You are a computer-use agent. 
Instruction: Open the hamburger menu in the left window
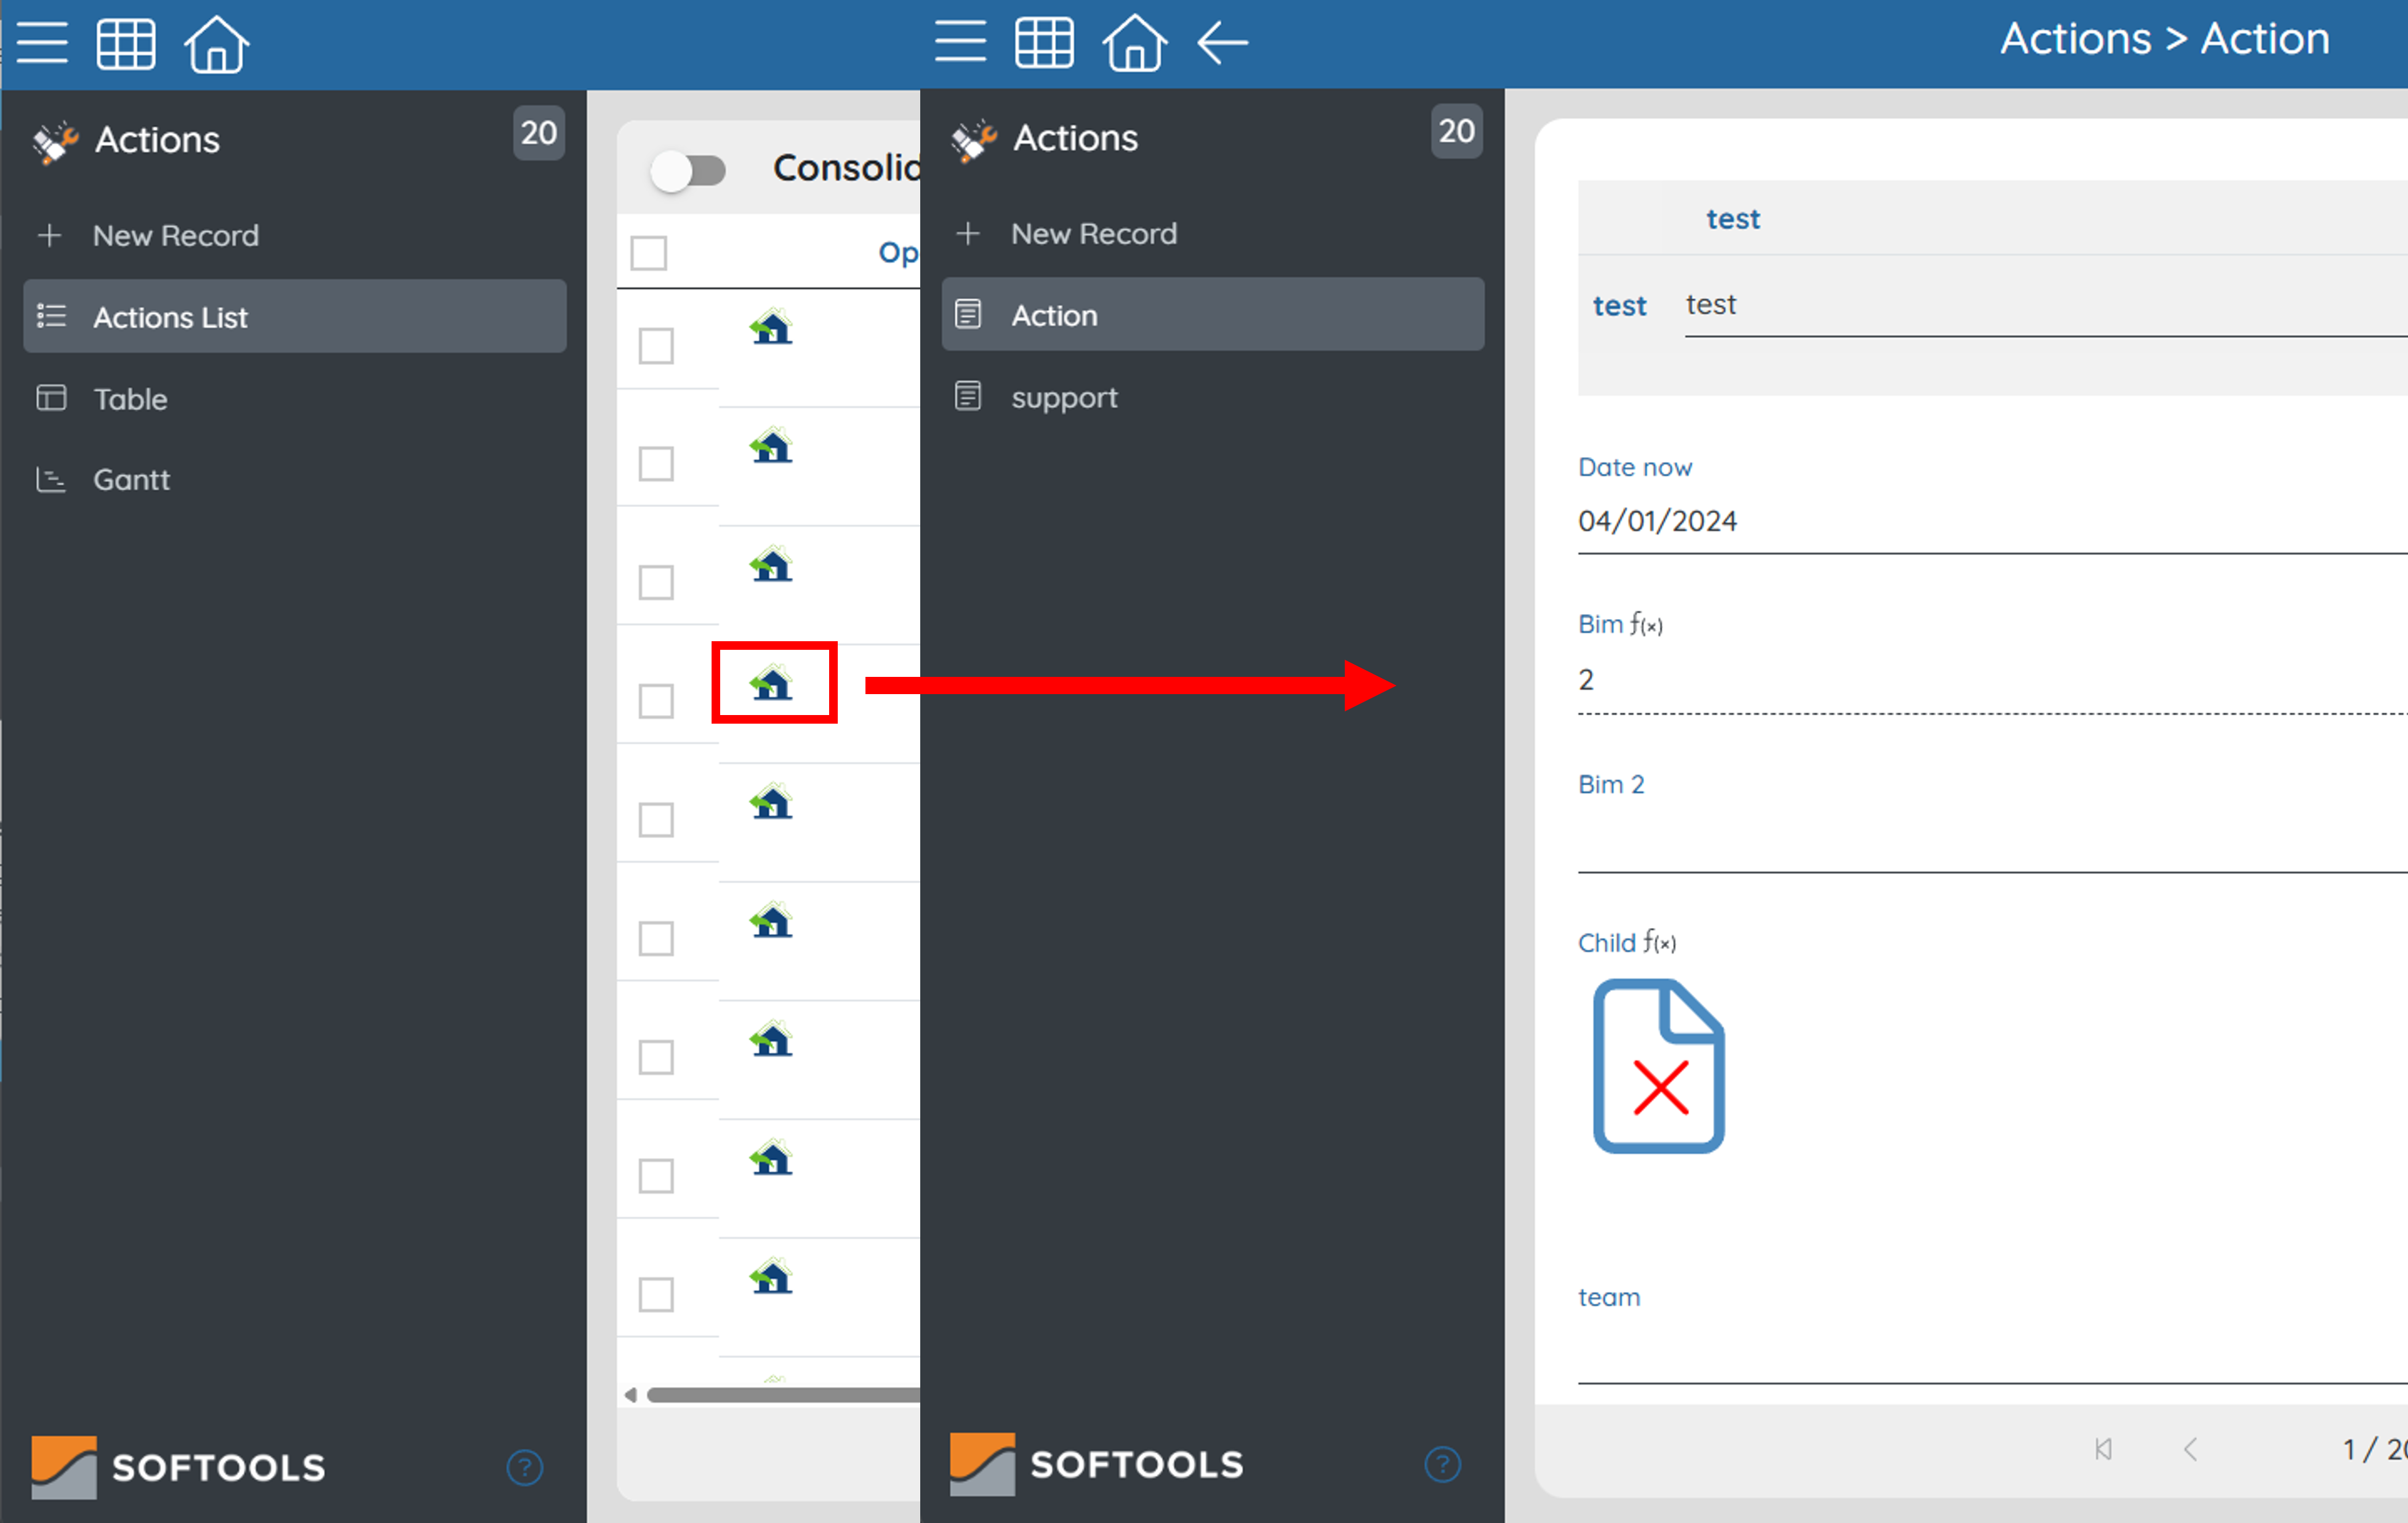coord(42,43)
